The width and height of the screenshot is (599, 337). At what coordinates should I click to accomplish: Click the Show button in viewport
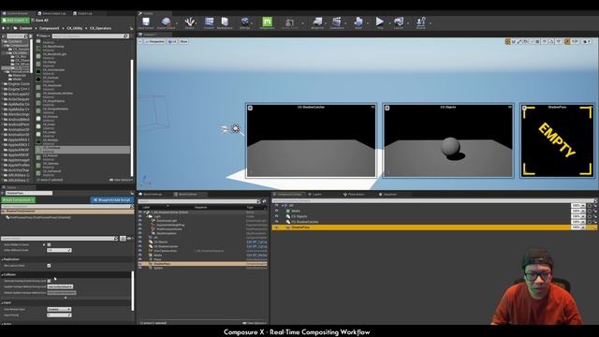(x=183, y=41)
